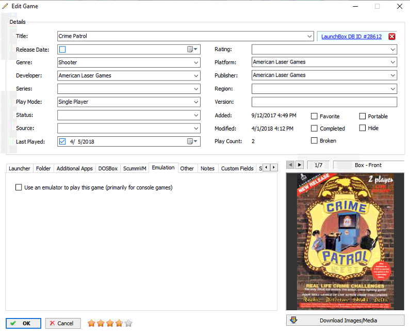Open the Status dropdown
Viewport: 410px width, 334px height.
[196, 115]
